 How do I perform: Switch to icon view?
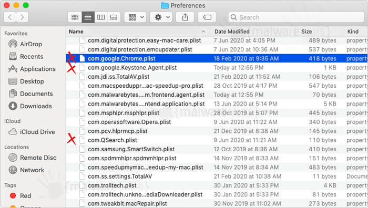click(x=75, y=17)
